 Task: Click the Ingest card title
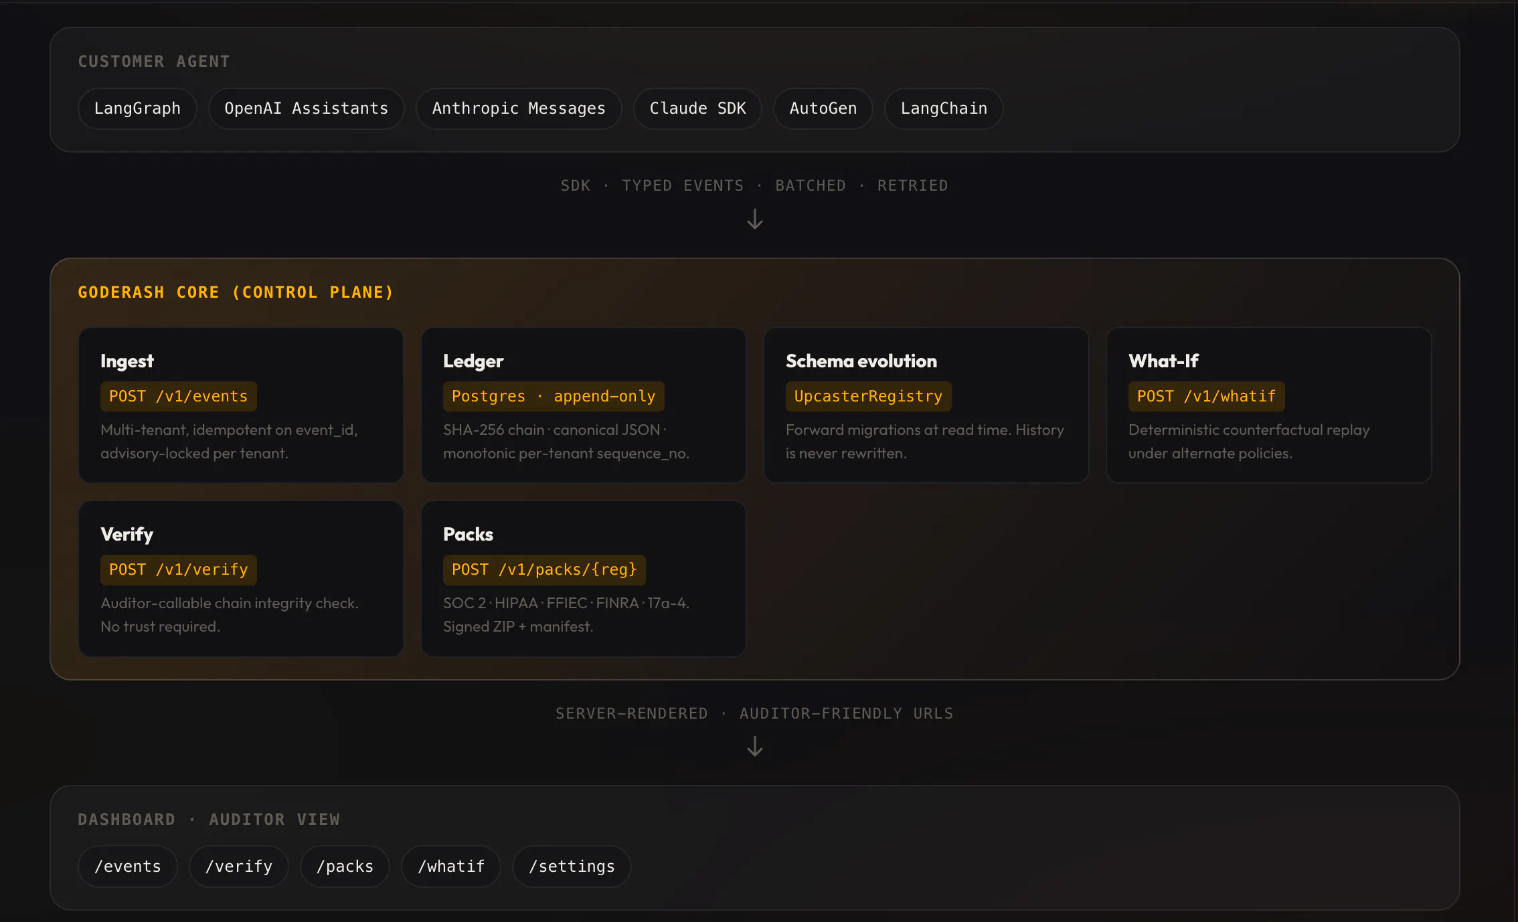[127, 361]
